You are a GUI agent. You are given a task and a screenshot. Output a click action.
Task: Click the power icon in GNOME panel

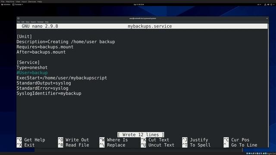pyautogui.click(x=271, y=5)
